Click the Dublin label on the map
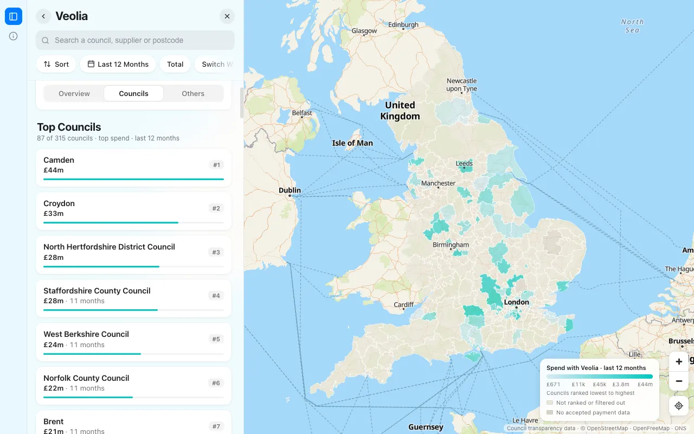This screenshot has height=434, width=694. tap(290, 190)
